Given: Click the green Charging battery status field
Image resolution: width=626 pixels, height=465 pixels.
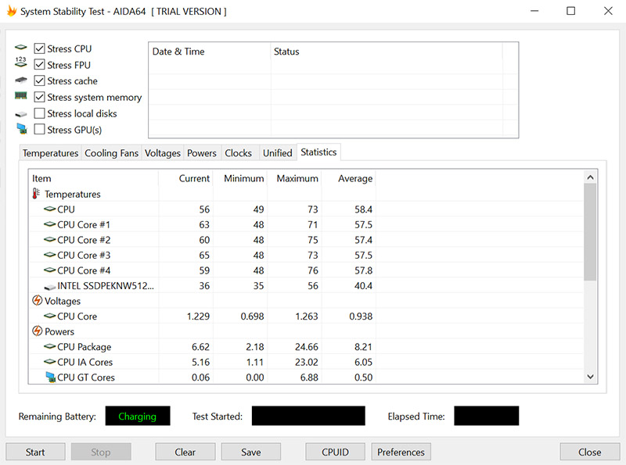Looking at the screenshot, I should [138, 416].
